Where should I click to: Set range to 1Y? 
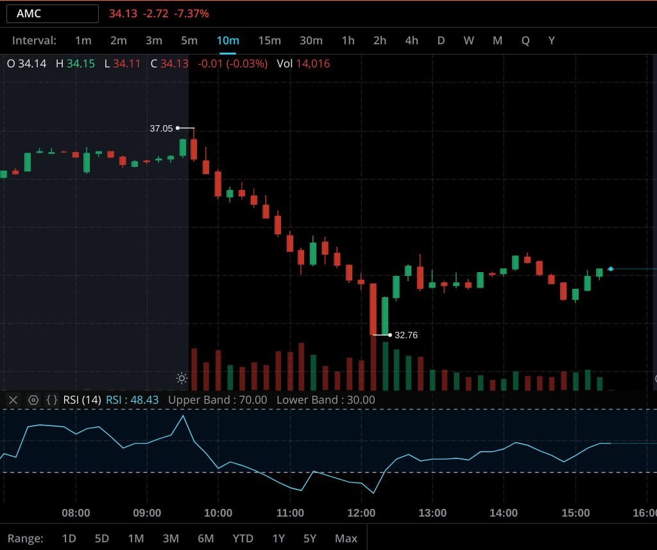coord(278,538)
